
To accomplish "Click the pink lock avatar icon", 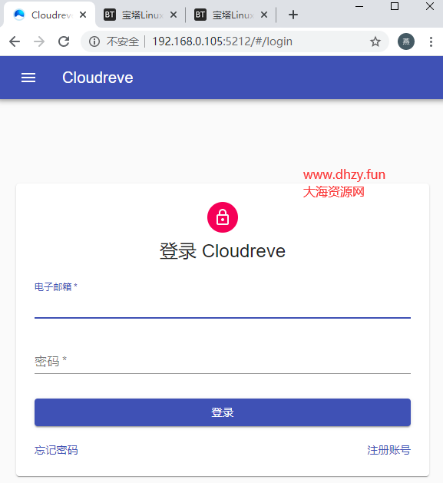I will click(x=223, y=217).
